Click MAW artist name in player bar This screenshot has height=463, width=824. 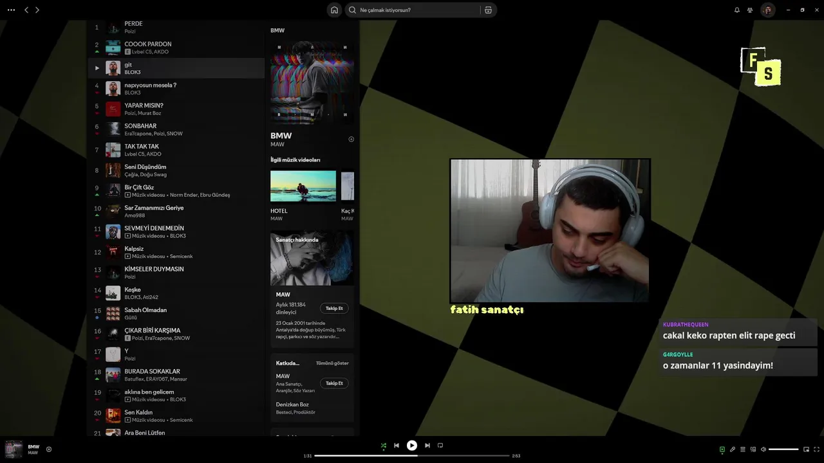pos(33,453)
